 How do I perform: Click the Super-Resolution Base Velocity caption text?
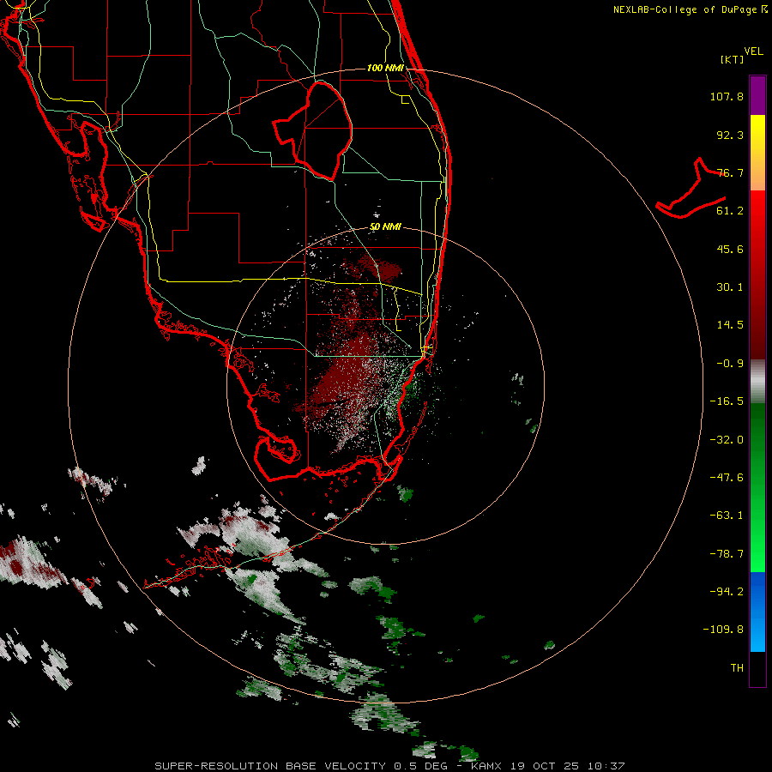390,766
